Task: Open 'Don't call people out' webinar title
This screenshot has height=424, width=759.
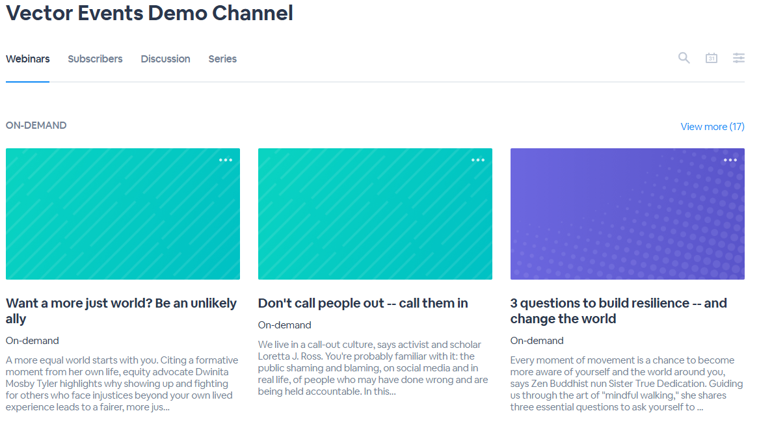Action: point(363,303)
